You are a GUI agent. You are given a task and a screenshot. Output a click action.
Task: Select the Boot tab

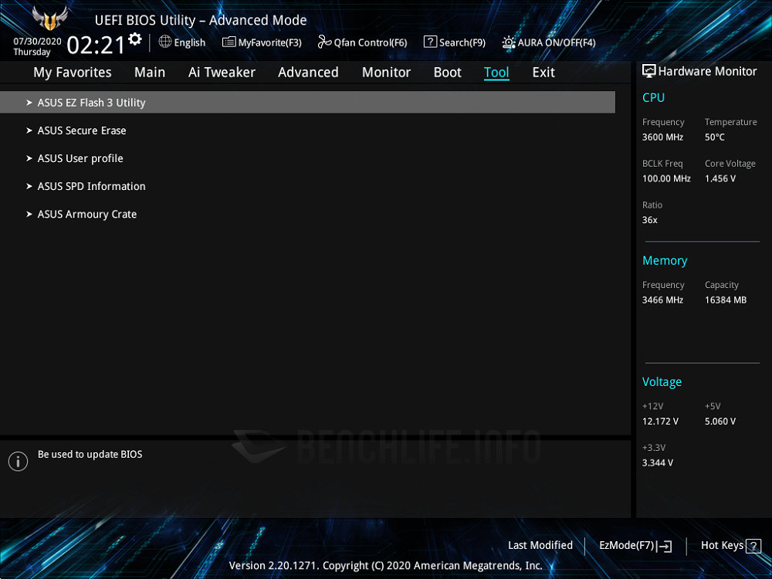tap(447, 73)
